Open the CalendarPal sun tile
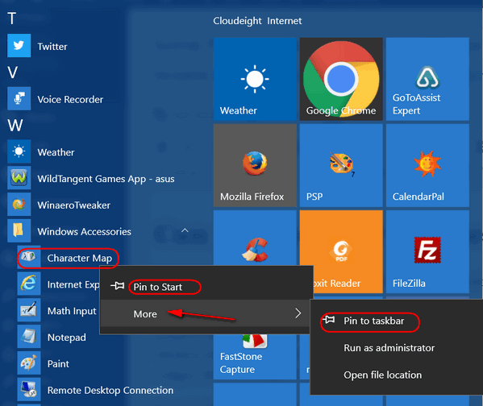Screen dimensions: 483x406 [x=427, y=165]
